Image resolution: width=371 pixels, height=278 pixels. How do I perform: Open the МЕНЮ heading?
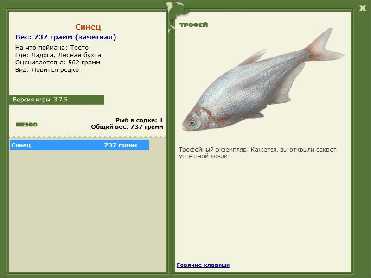tap(26, 125)
